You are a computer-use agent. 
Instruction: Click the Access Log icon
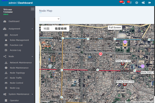coord(6,50)
